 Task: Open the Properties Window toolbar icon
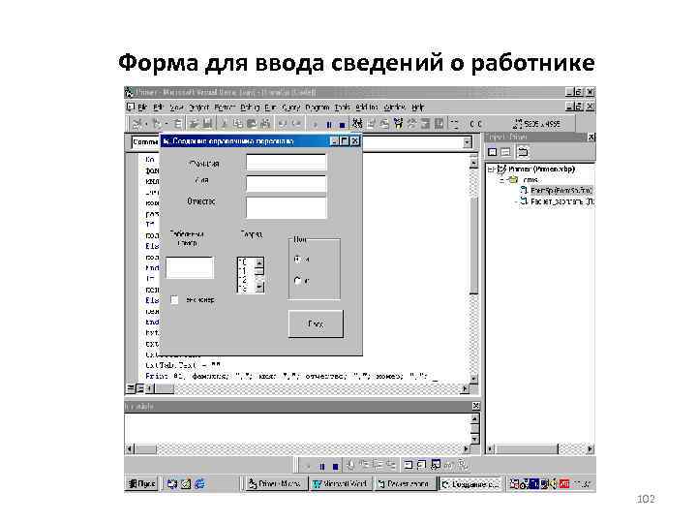[x=371, y=124]
